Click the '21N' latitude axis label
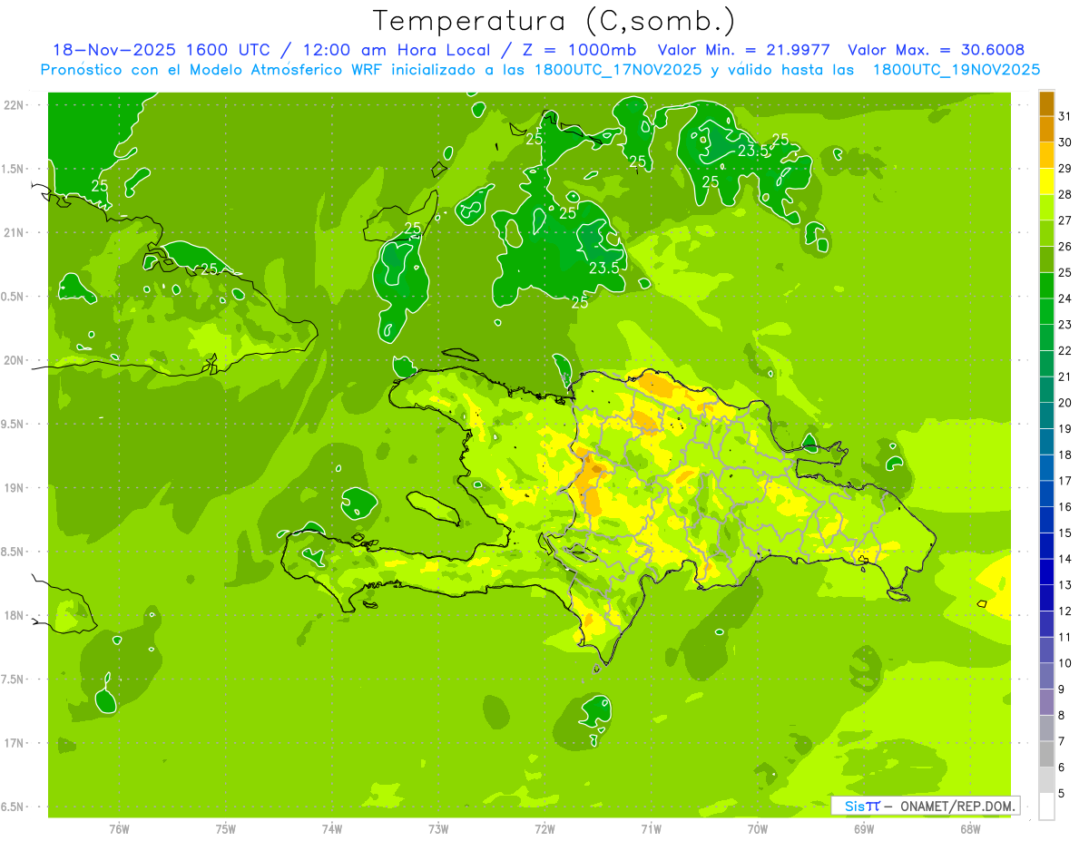Image resolution: width=1089 pixels, height=841 pixels. (14, 233)
